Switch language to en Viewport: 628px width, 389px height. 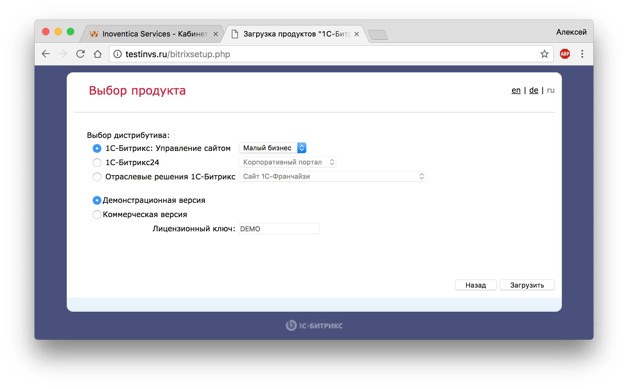[516, 90]
